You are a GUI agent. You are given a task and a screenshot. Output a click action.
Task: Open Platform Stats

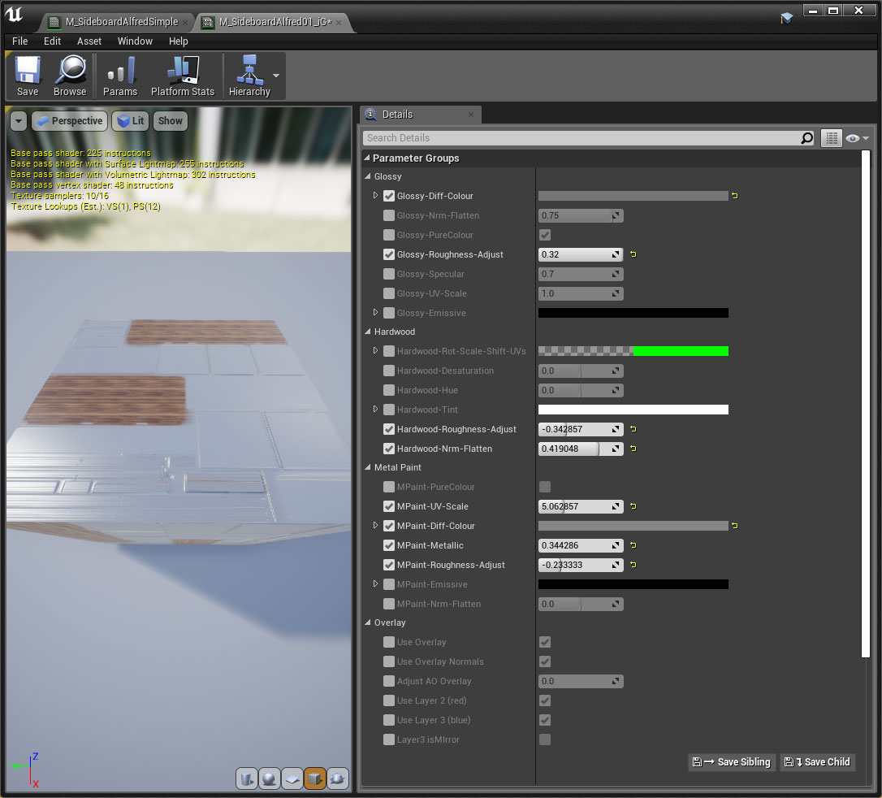point(182,76)
